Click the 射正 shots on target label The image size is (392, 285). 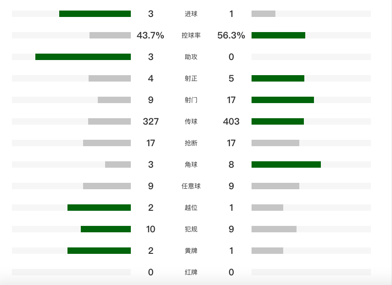(191, 78)
